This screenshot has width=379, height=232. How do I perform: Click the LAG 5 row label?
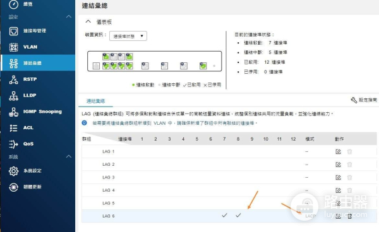tap(108, 203)
